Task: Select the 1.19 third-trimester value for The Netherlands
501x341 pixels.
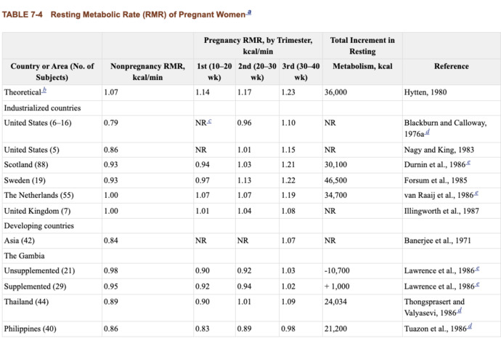Action: [288, 195]
